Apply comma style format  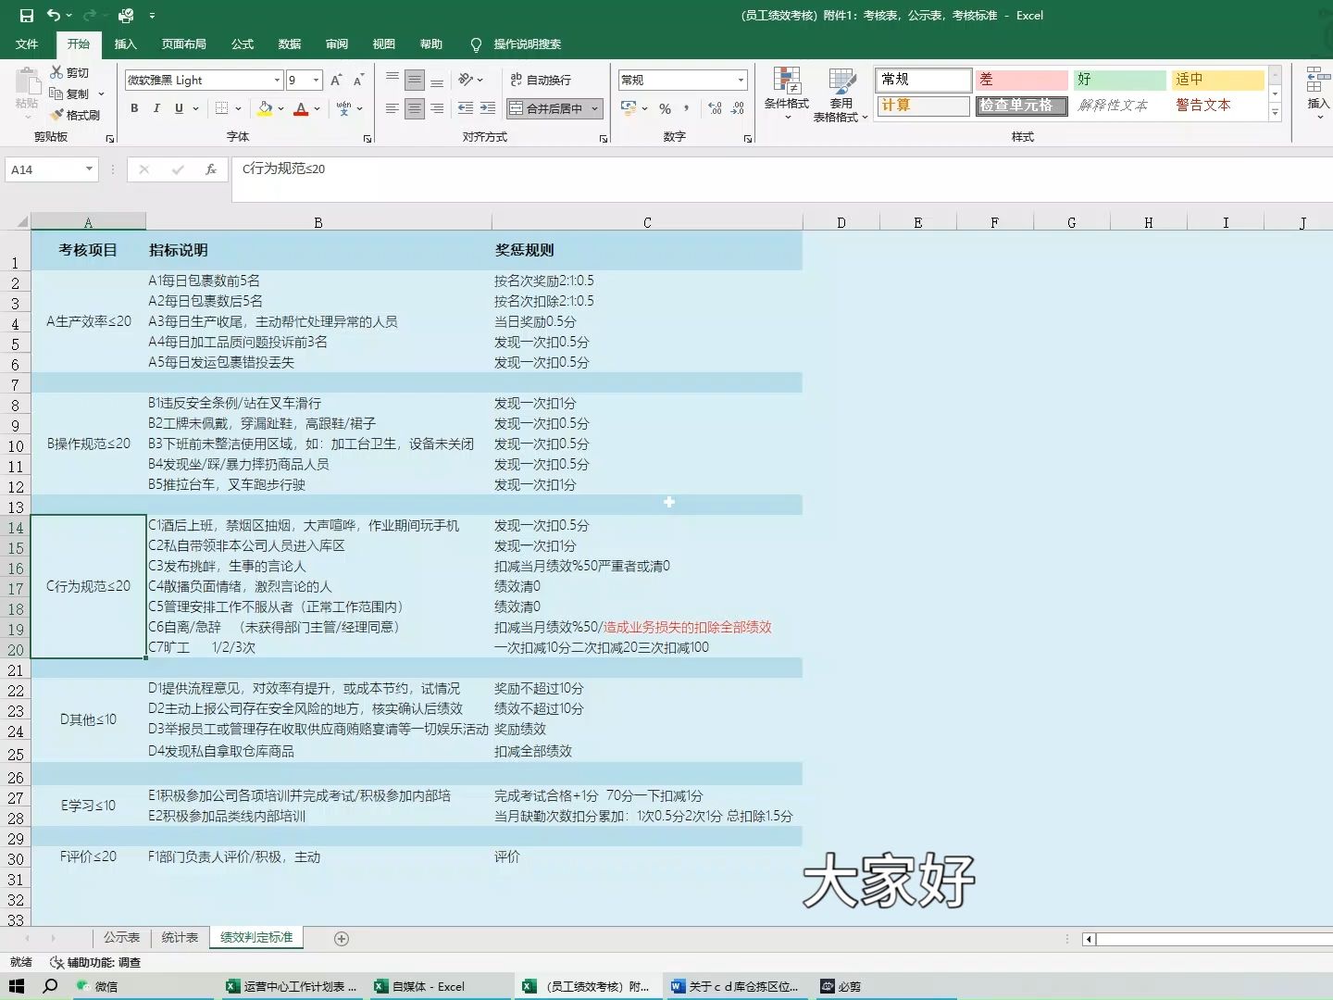click(687, 108)
